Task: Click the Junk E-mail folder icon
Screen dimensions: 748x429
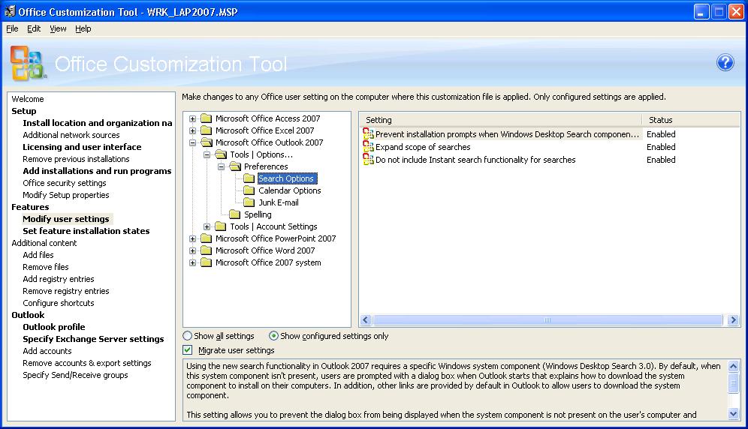Action: [249, 202]
